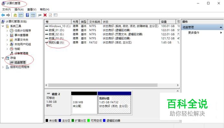Click the FAT32 file system cell in the list
This screenshot has width=224, height=128.
pyautogui.click(x=93, y=42)
